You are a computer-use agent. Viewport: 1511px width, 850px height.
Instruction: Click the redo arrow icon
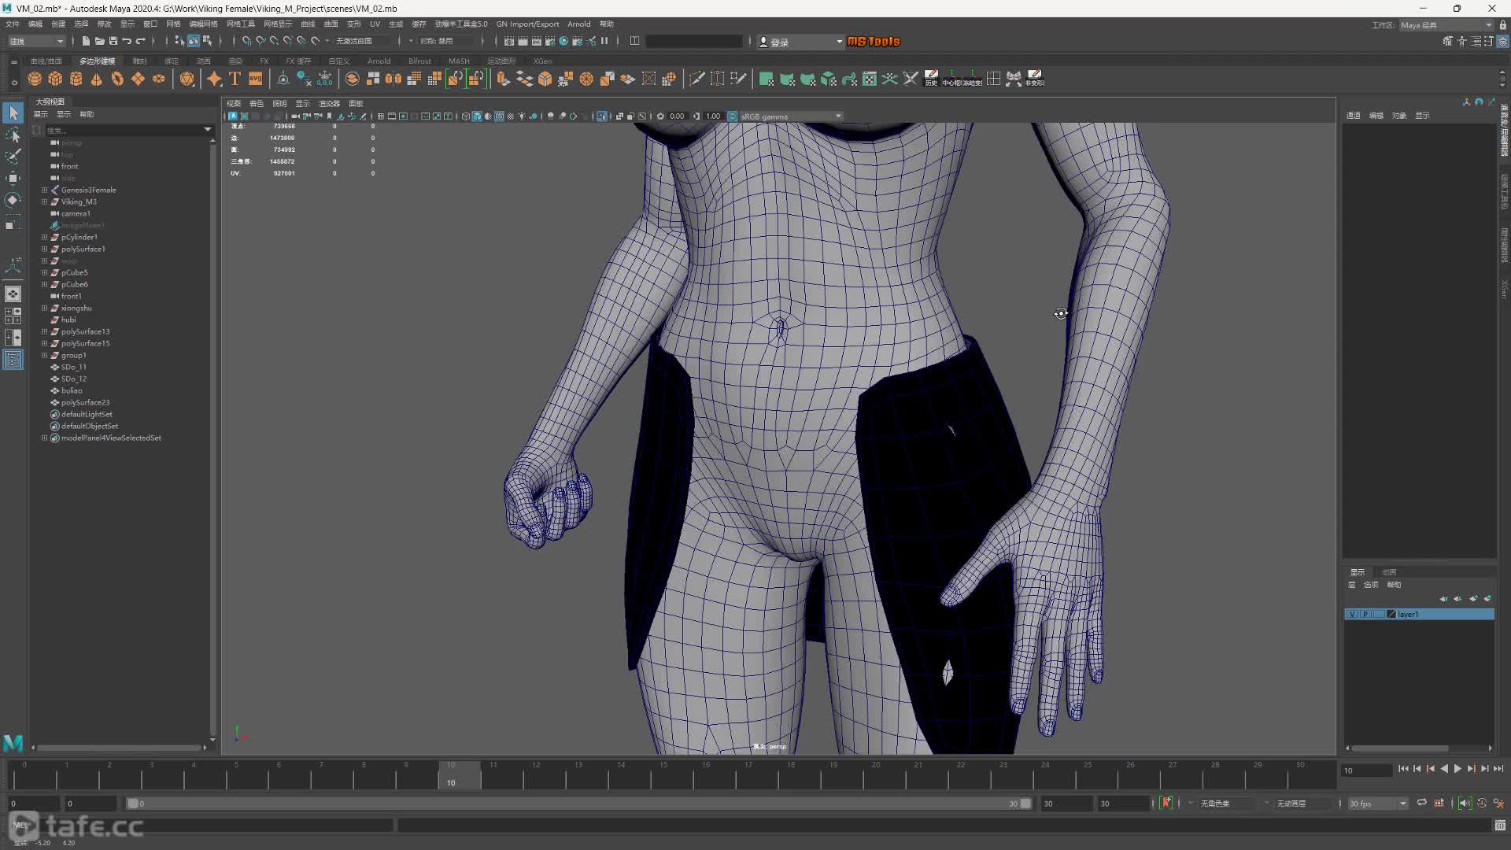pos(141,41)
